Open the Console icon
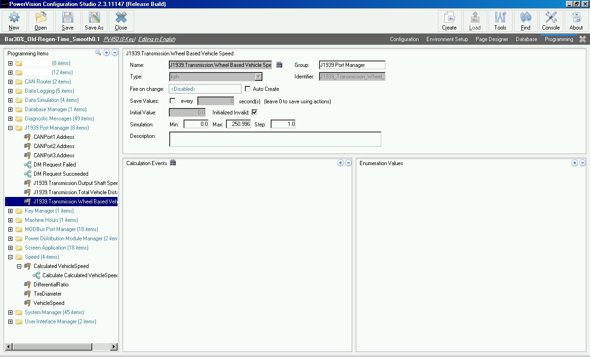 [551, 21]
